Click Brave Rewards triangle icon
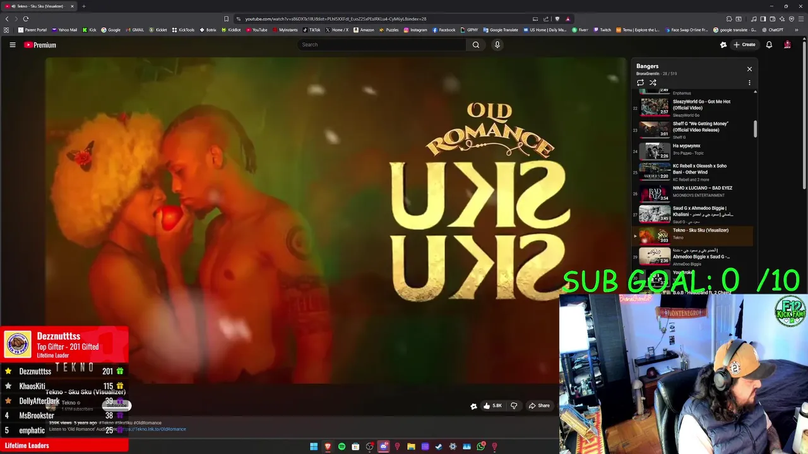 coord(568,19)
